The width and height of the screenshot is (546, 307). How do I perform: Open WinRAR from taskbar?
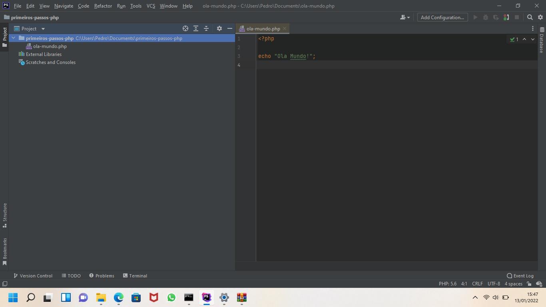(242, 297)
